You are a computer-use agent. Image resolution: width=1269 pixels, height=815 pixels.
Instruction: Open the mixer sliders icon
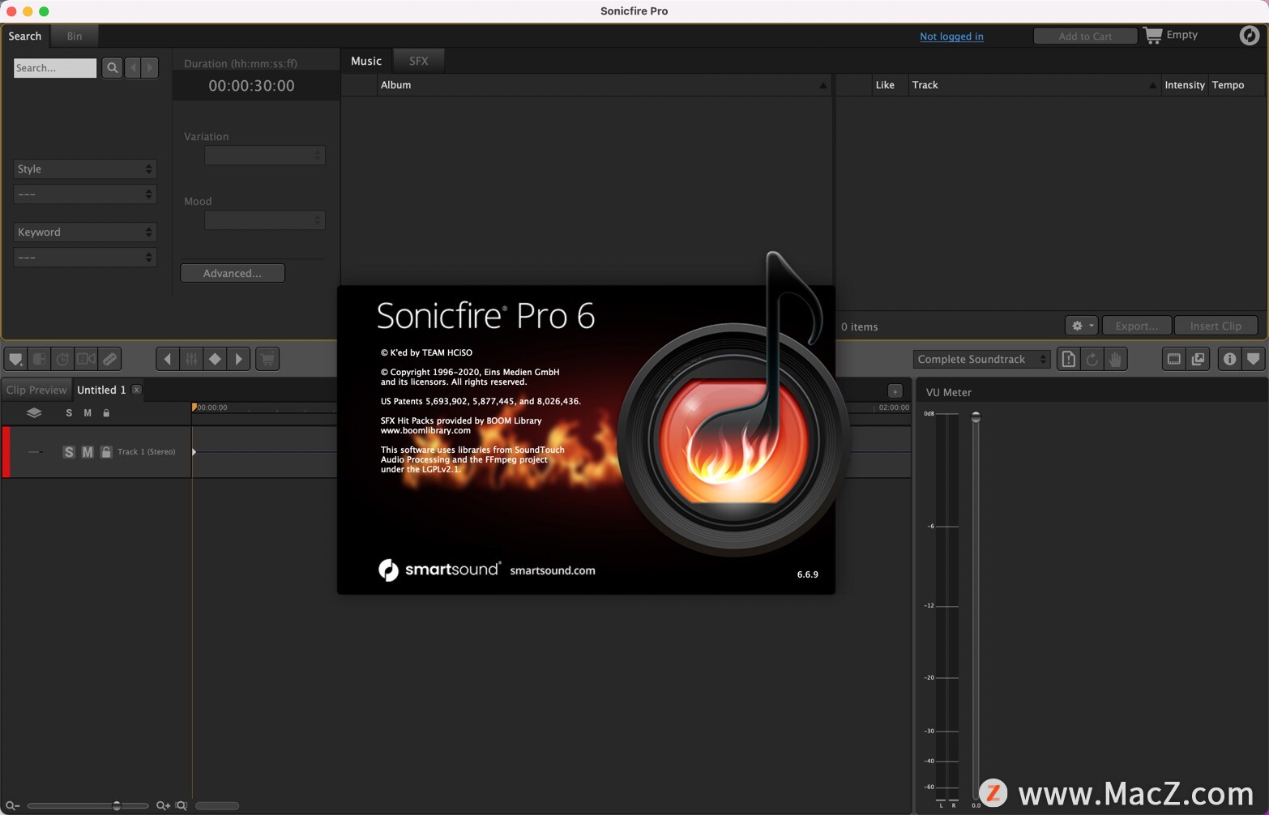point(191,359)
